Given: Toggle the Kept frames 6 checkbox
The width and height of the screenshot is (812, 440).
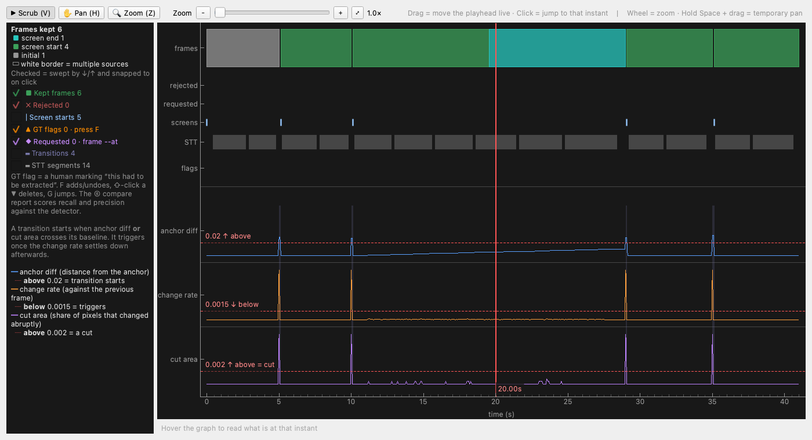Looking at the screenshot, I should click(x=16, y=93).
